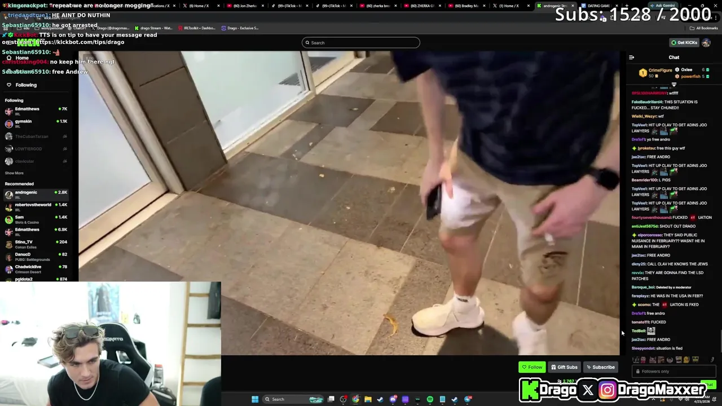Screen dimensions: 722x406
Task: Expand the following list with Show More
Action: tap(14, 173)
